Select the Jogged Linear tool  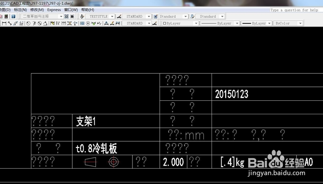pos(99,23)
